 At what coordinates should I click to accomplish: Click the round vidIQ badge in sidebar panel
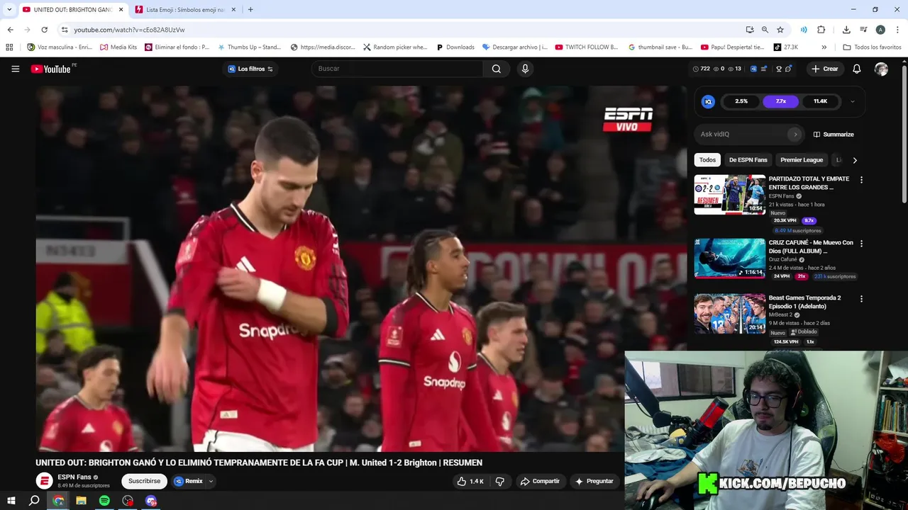[708, 101]
